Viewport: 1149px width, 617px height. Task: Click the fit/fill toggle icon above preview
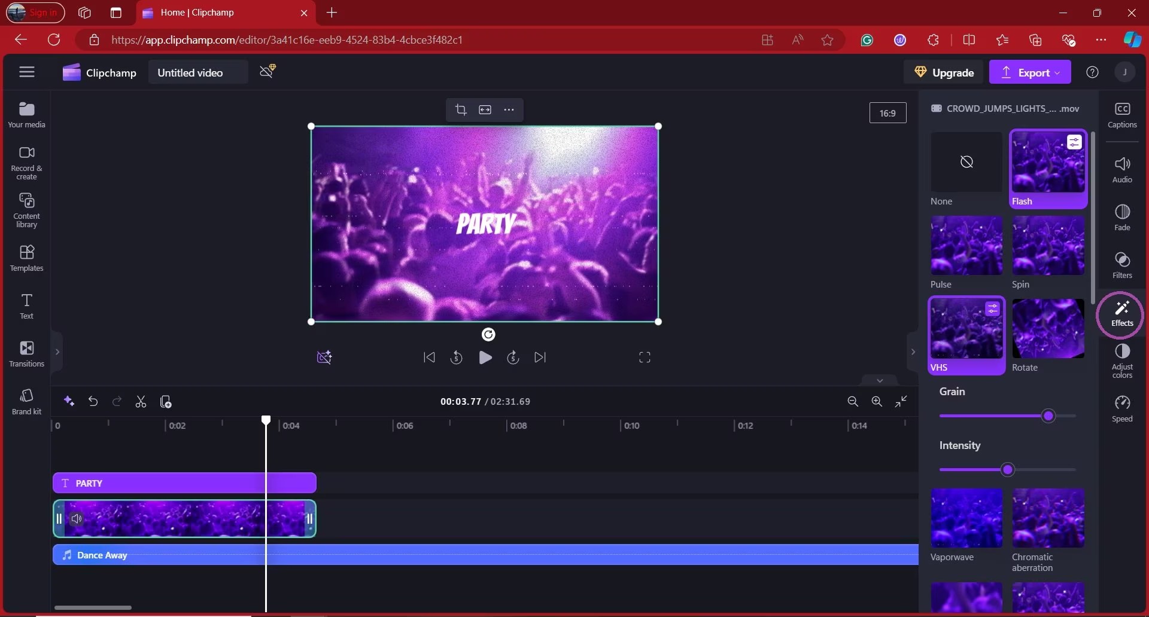485,109
